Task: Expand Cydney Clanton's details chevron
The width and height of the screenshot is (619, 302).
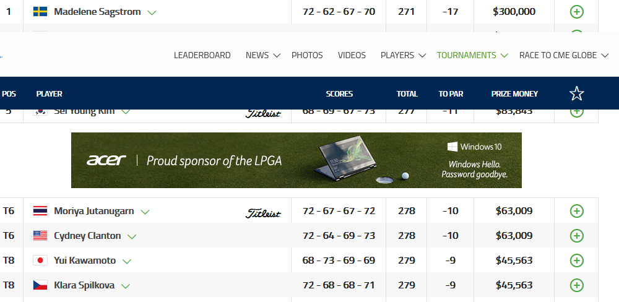Action: click(132, 236)
